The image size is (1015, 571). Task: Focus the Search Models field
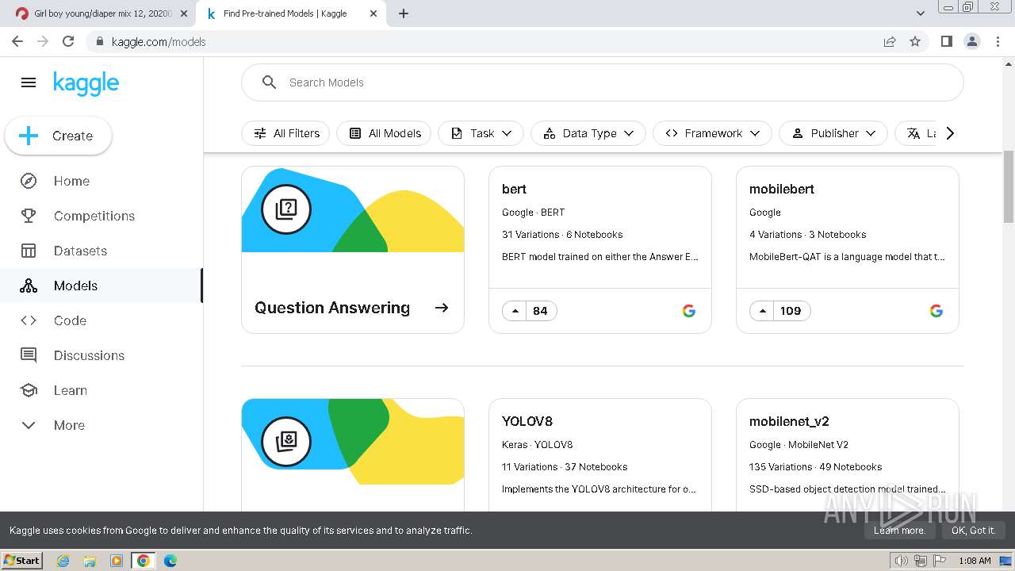603,82
